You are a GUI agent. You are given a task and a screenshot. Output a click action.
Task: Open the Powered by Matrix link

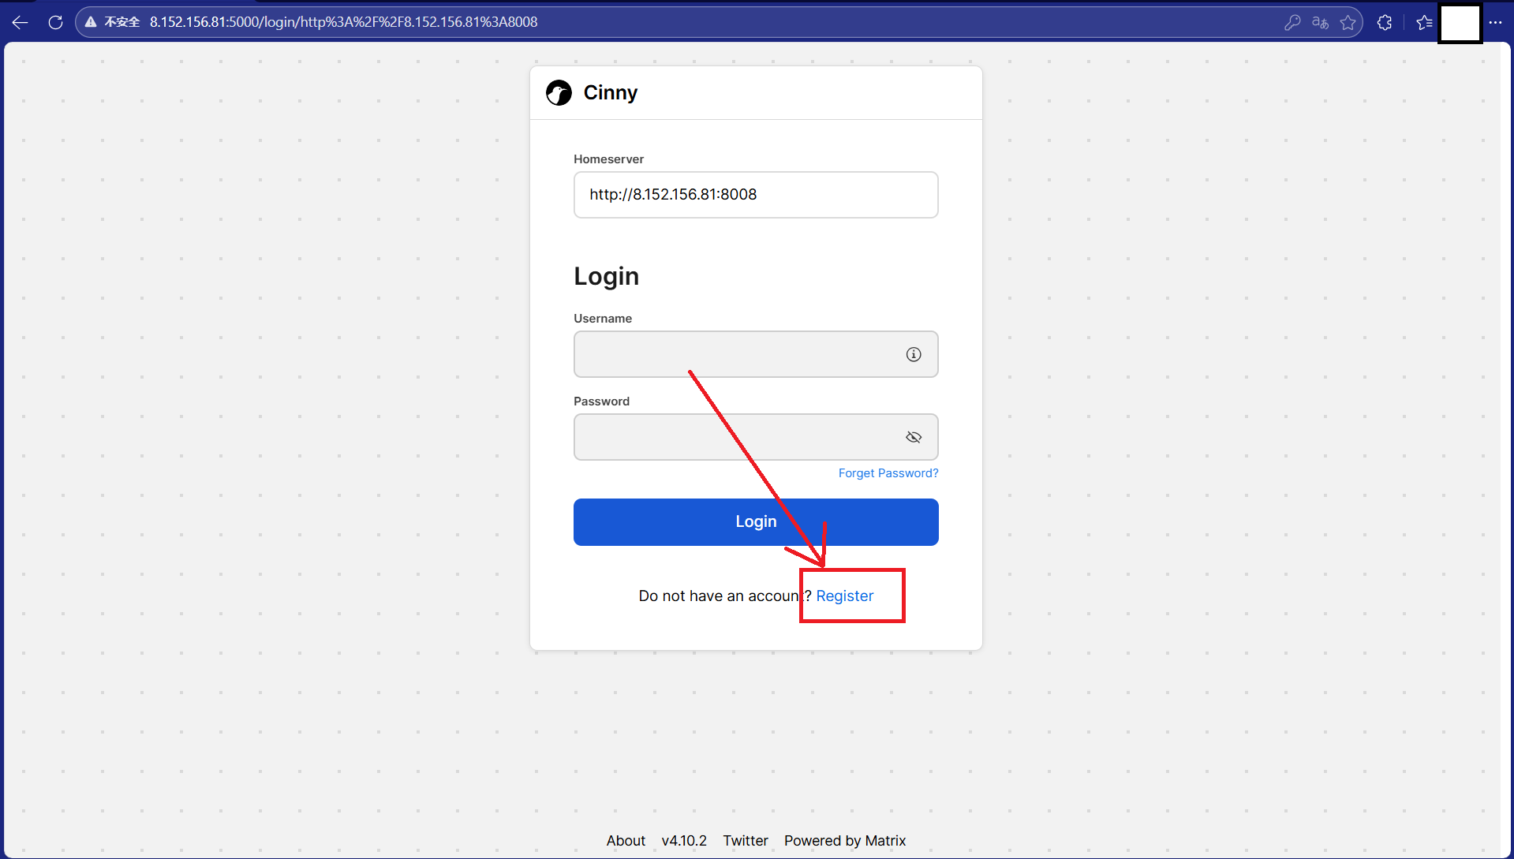(844, 841)
